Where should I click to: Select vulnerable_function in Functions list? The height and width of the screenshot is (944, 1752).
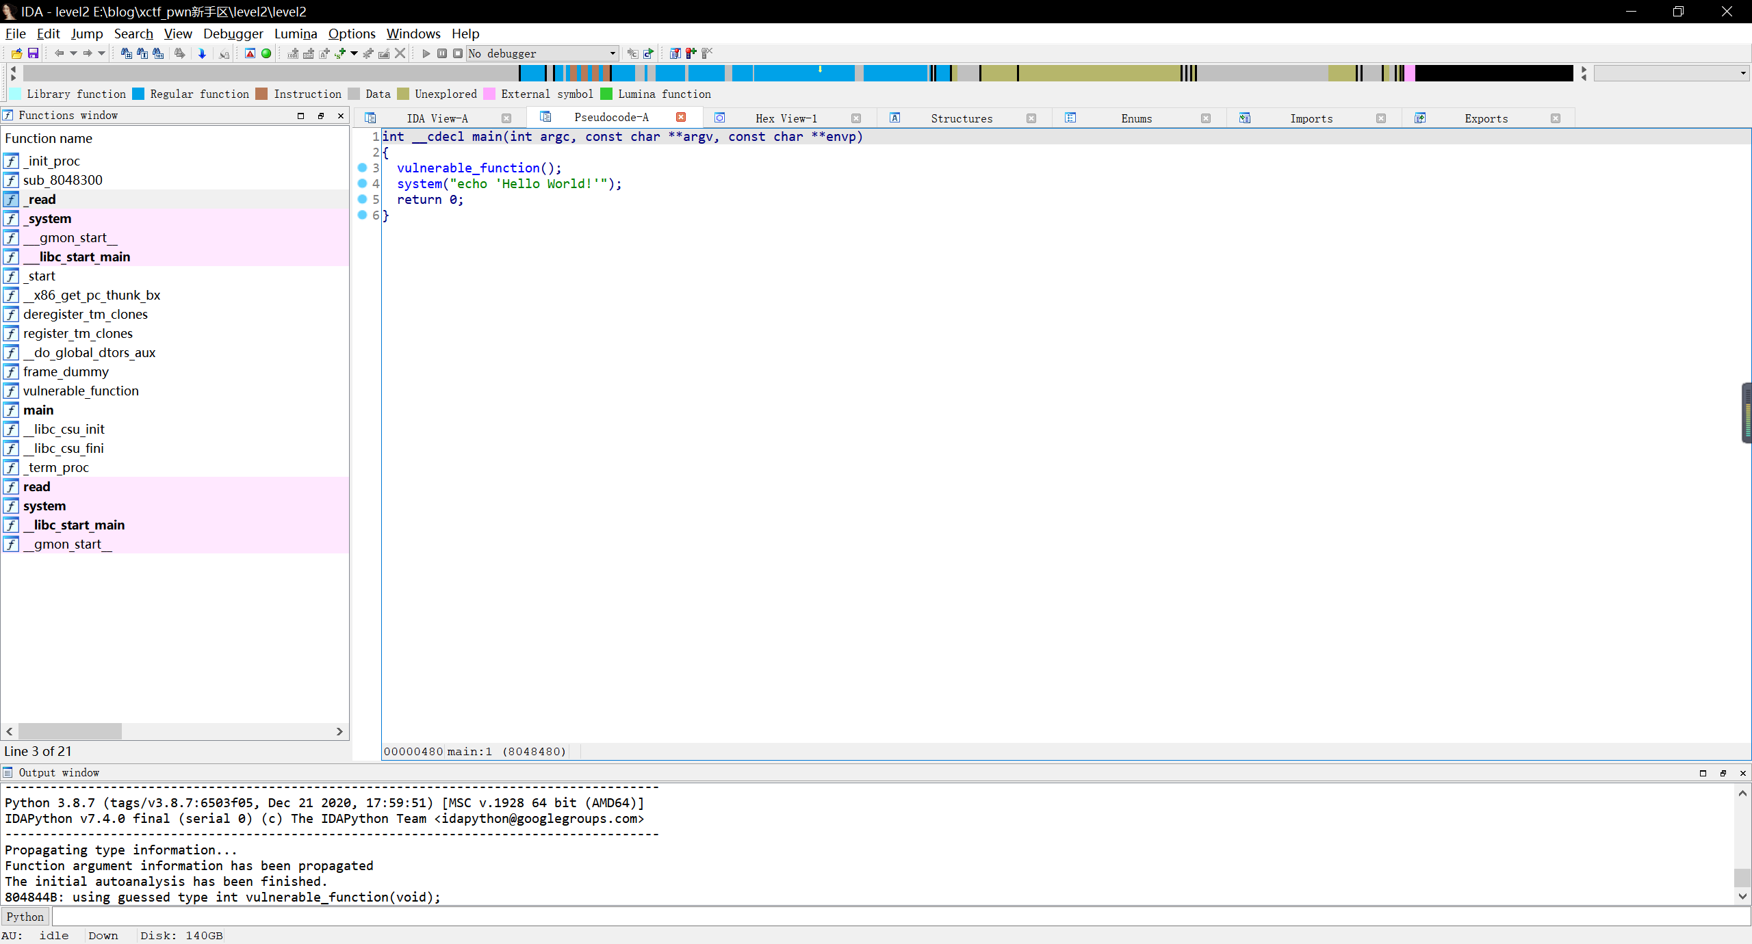81,391
